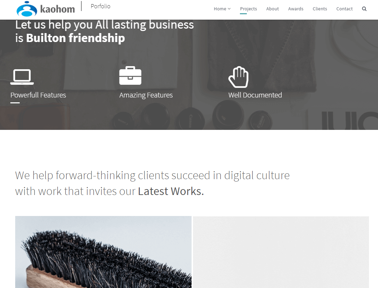Switch to the Amazing Features tab
The image size is (378, 288).
[x=146, y=95]
